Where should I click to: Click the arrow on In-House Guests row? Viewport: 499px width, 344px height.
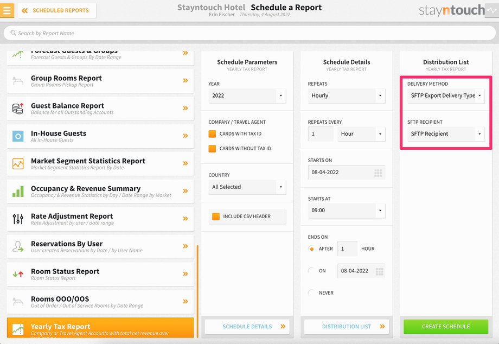tap(185, 136)
